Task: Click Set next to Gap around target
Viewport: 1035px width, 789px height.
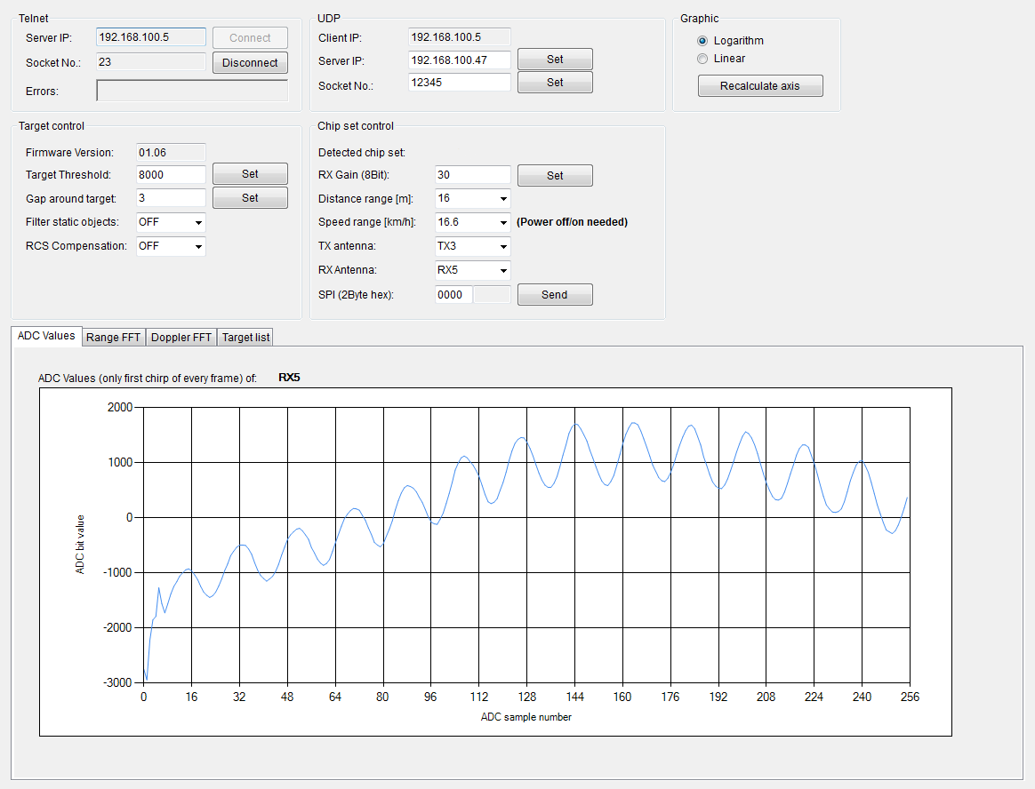Action: (x=250, y=198)
